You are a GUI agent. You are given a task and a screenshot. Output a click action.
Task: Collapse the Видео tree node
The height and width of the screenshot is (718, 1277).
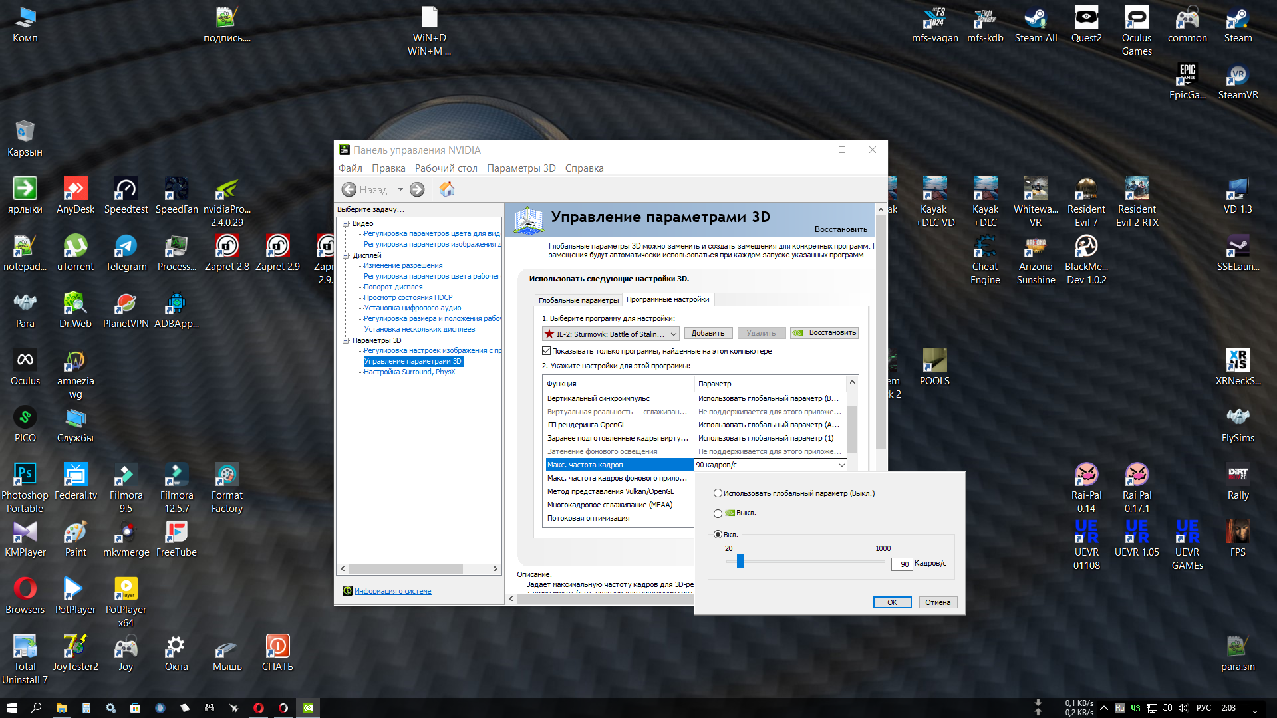pyautogui.click(x=346, y=223)
